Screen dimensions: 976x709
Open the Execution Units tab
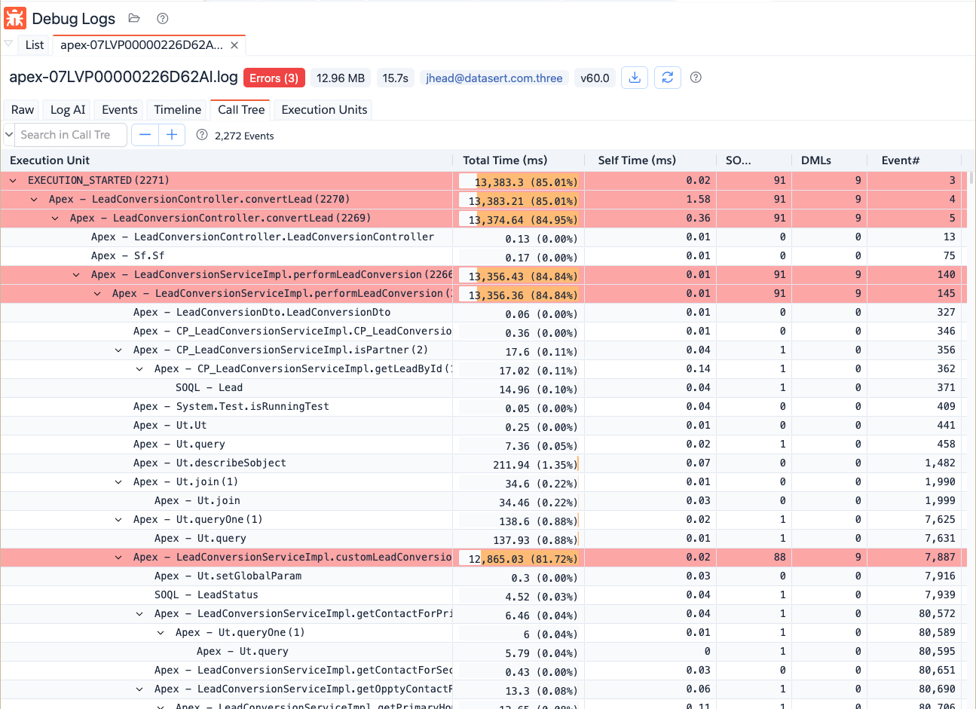click(x=324, y=110)
